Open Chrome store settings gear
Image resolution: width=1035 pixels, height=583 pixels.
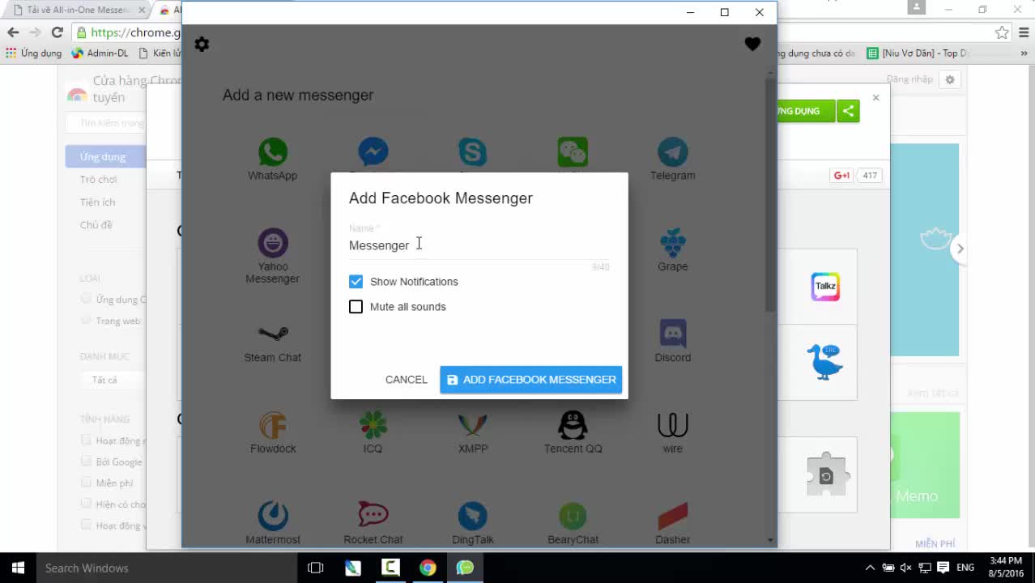coord(950,79)
